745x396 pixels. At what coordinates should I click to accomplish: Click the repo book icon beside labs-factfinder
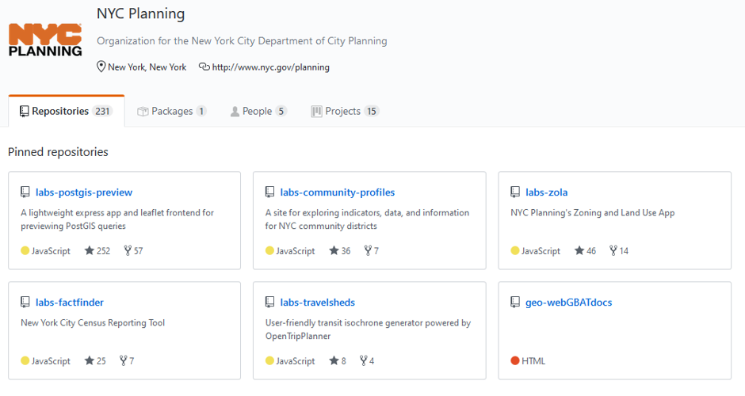click(x=25, y=302)
